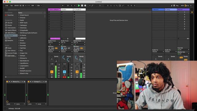This screenshot has width=197, height=111.
Task: Click the tempo field 126.00
Action: point(16,6)
